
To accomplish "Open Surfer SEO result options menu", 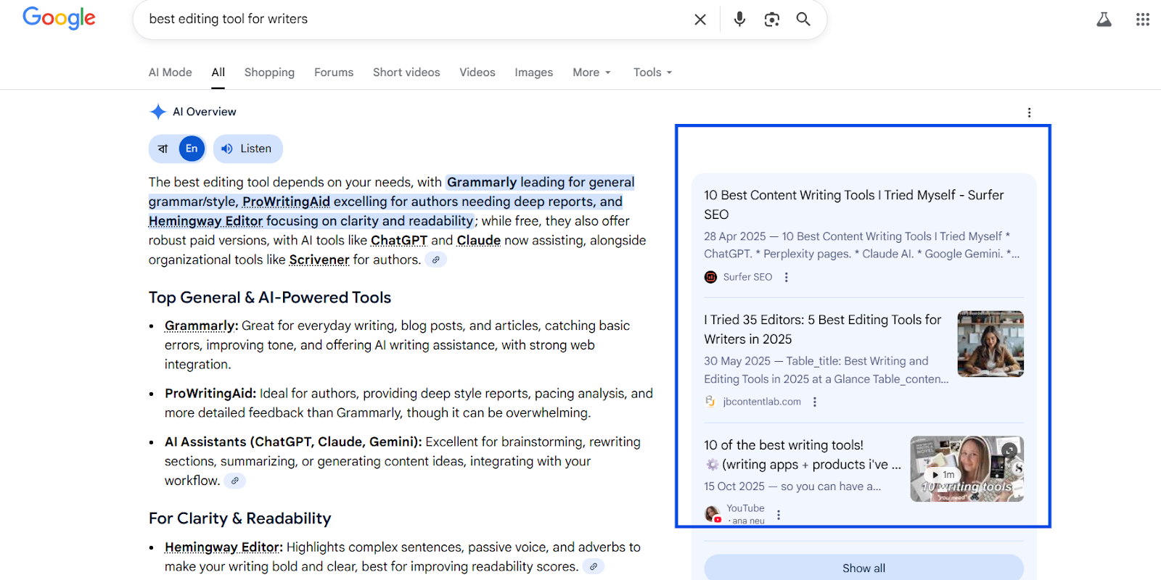I will (x=786, y=277).
